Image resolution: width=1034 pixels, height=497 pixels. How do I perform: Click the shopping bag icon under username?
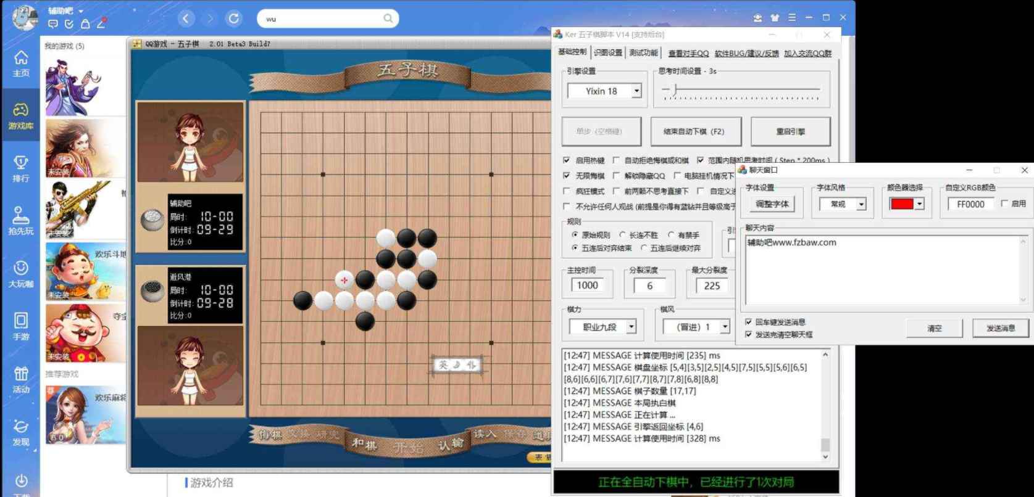pyautogui.click(x=85, y=24)
